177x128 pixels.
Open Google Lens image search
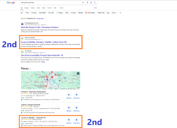click(x=91, y=2)
